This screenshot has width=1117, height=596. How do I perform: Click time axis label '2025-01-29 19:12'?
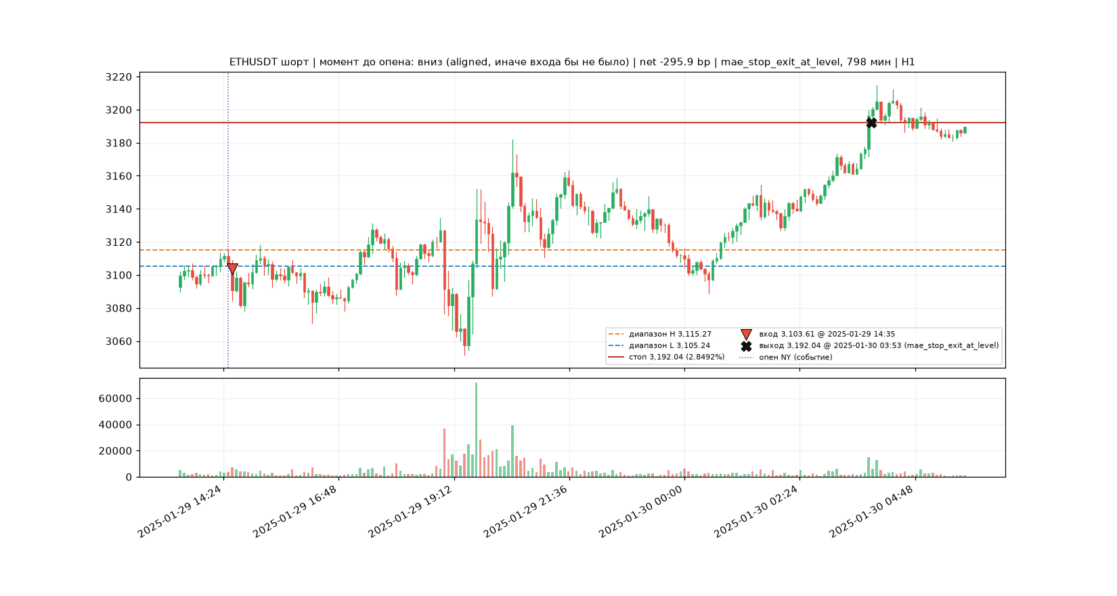[410, 511]
